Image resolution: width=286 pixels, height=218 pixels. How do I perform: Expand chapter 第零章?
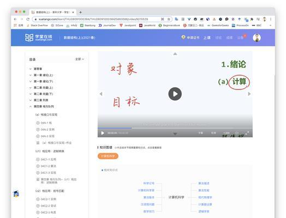[x=36, y=69]
